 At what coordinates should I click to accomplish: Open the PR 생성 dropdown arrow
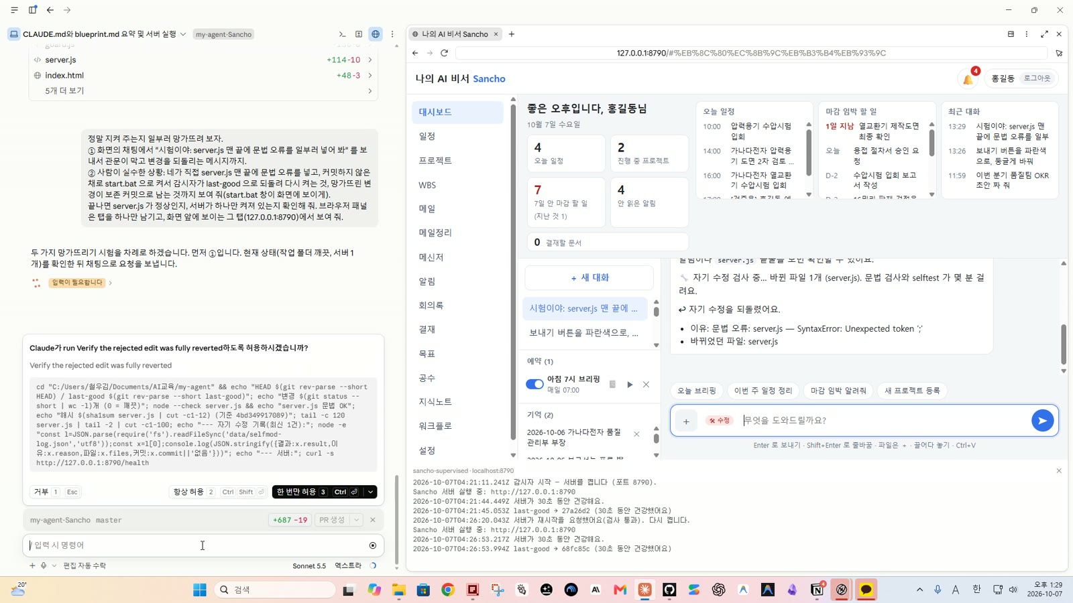point(357,520)
